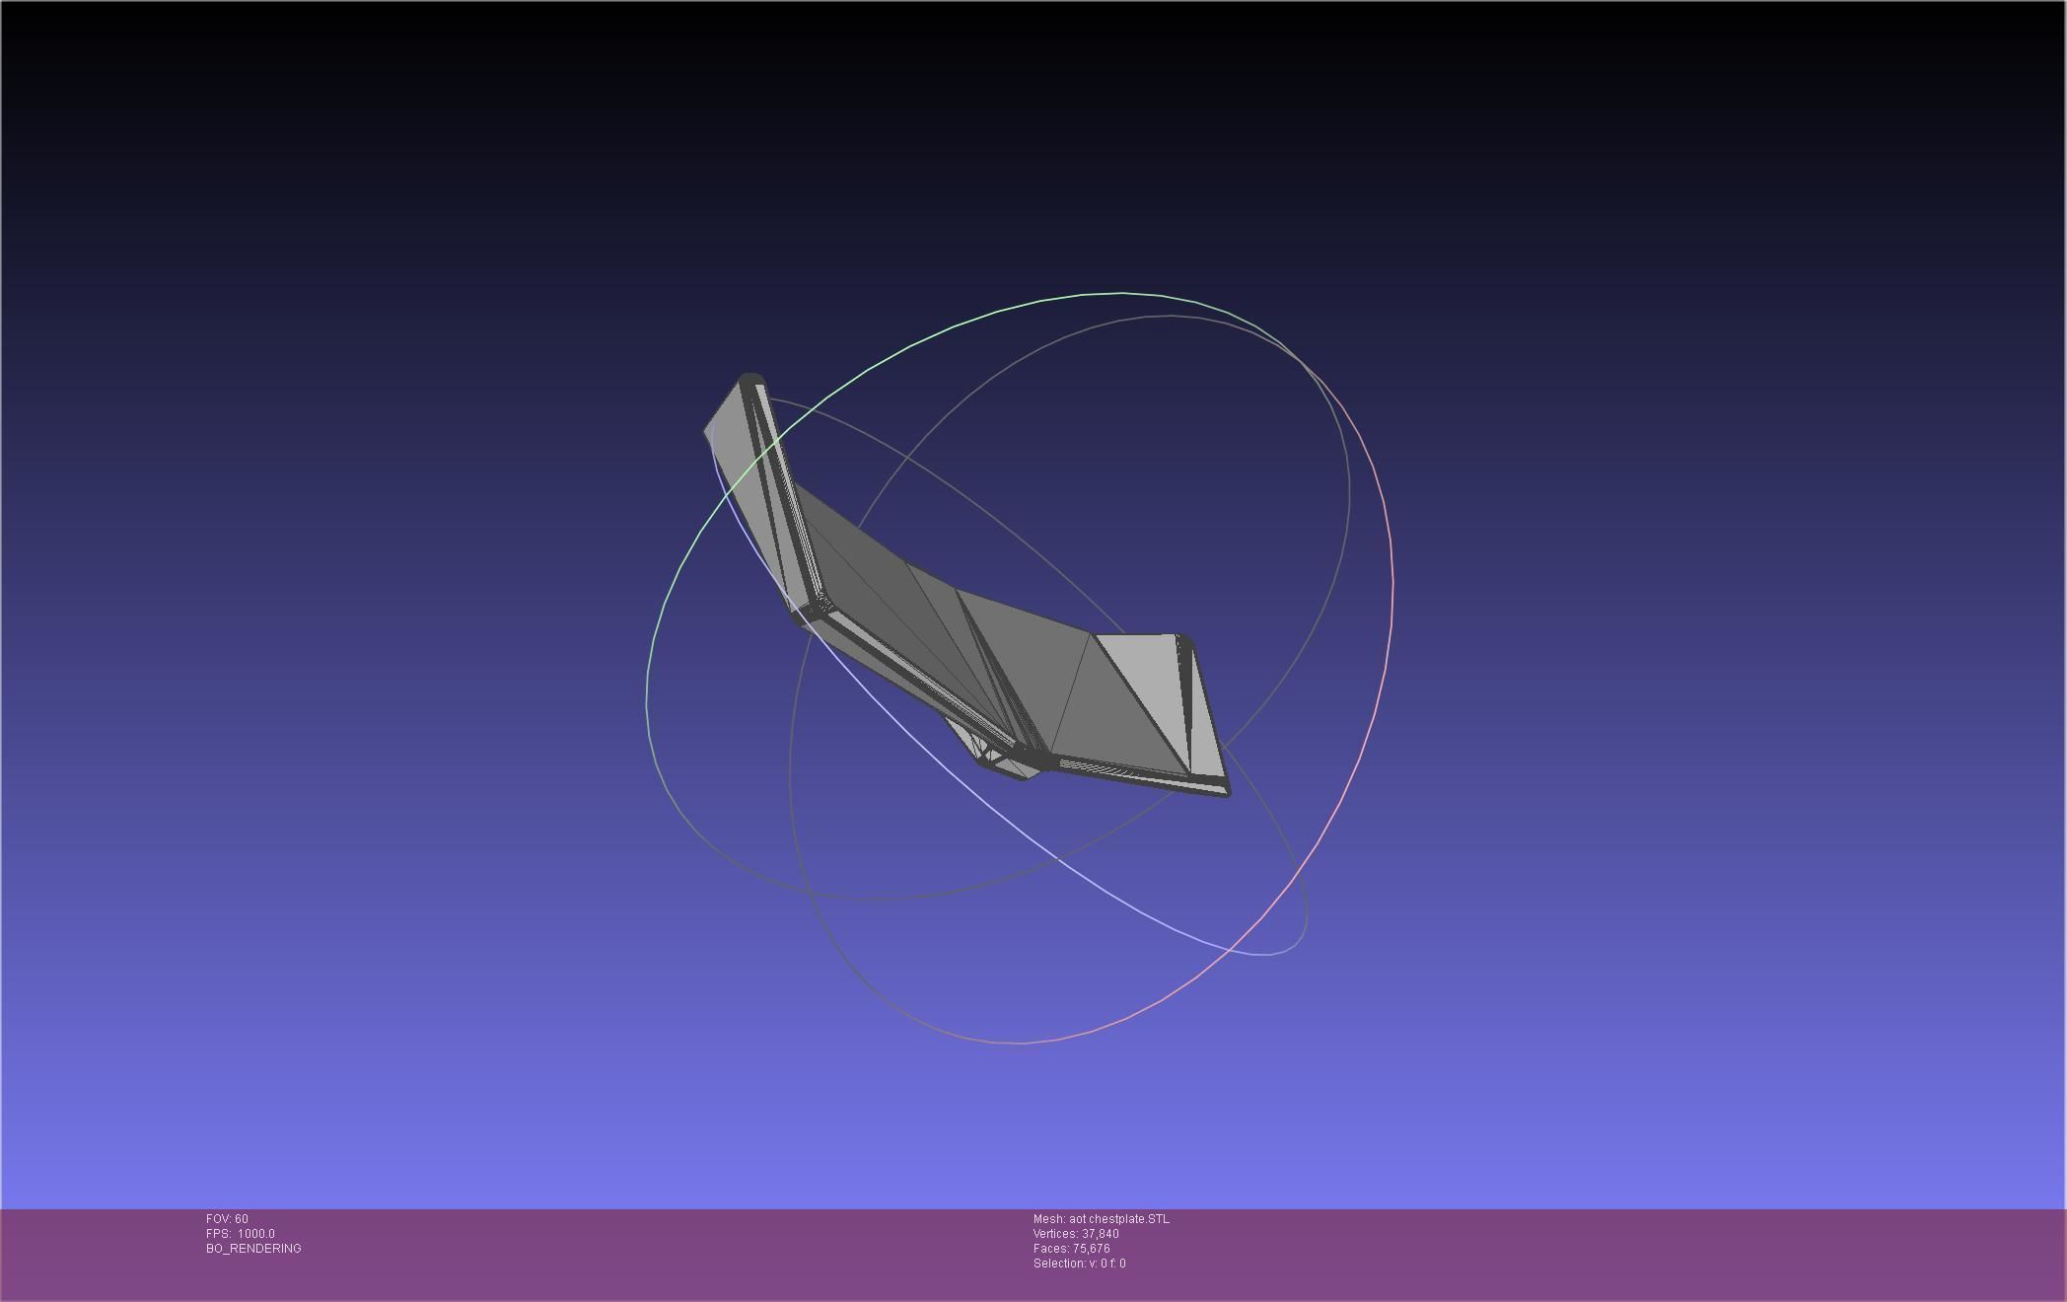Click the Vertices: 37,840 count

[1075, 1234]
